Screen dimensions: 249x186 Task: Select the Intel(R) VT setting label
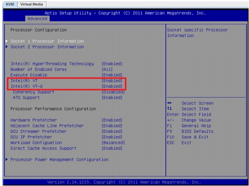click(x=24, y=81)
